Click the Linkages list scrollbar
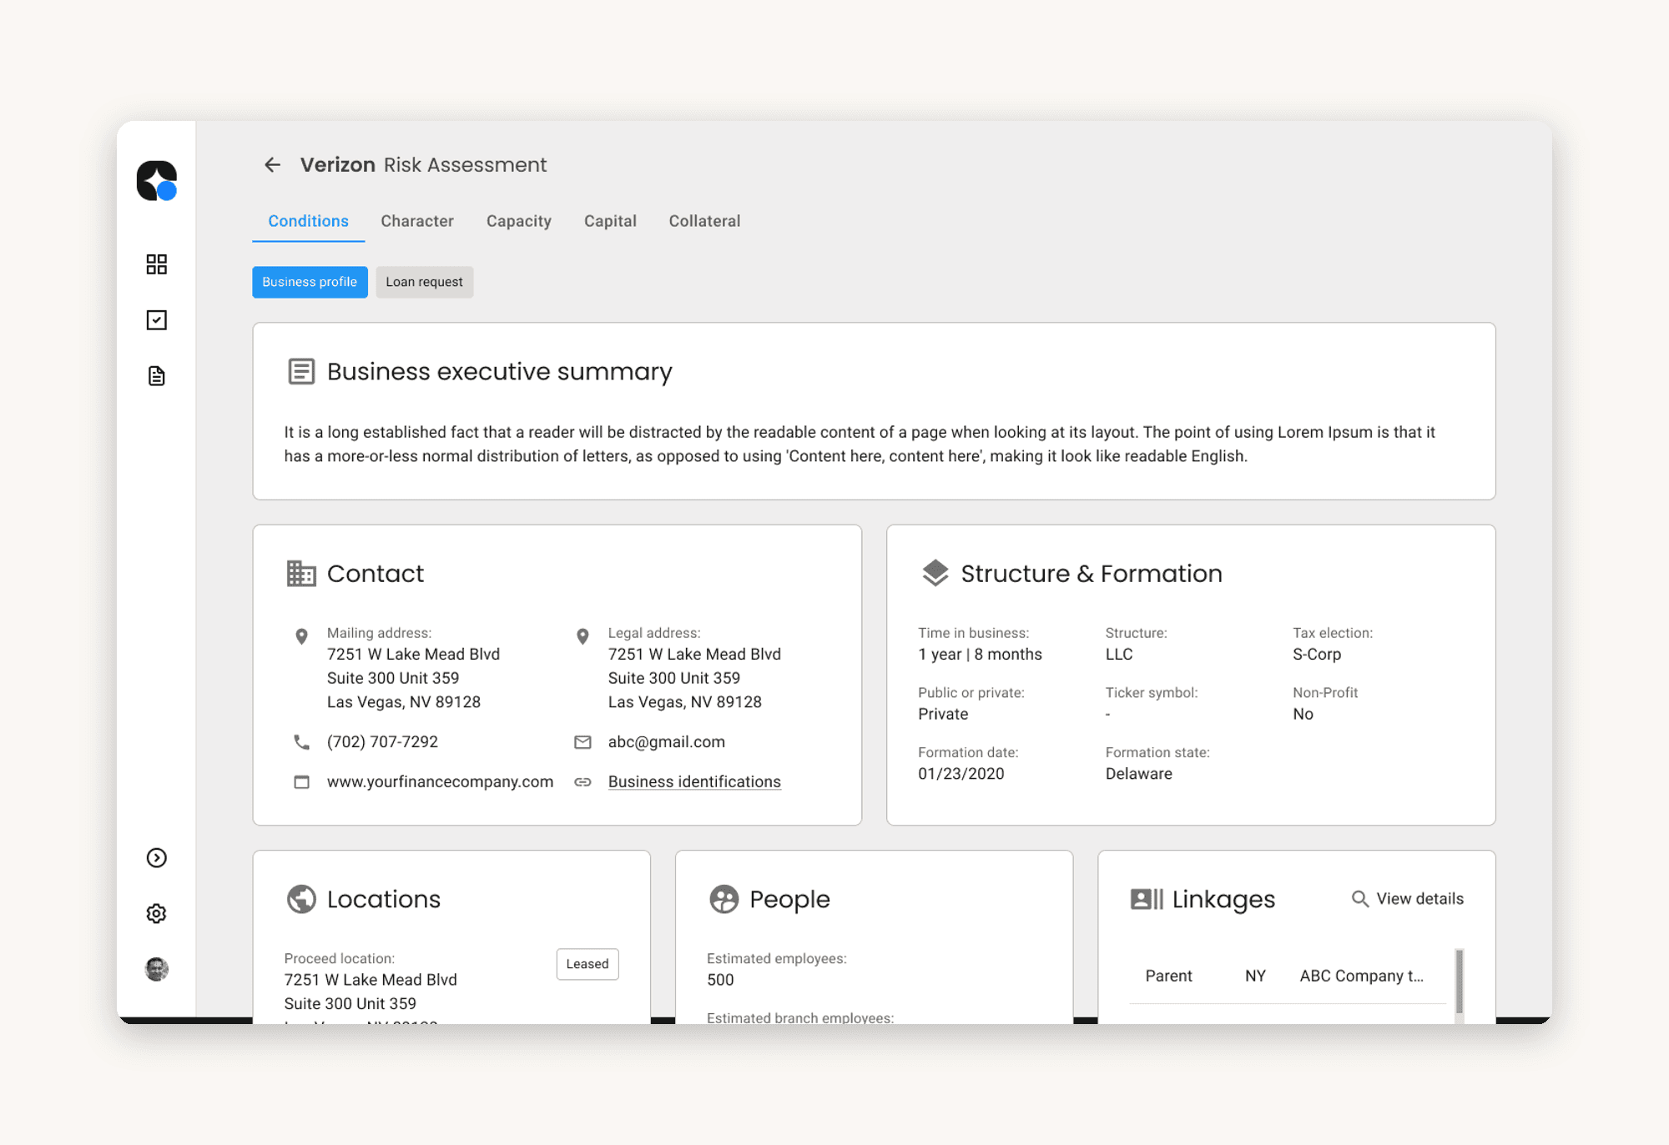The image size is (1669, 1145). [1459, 982]
